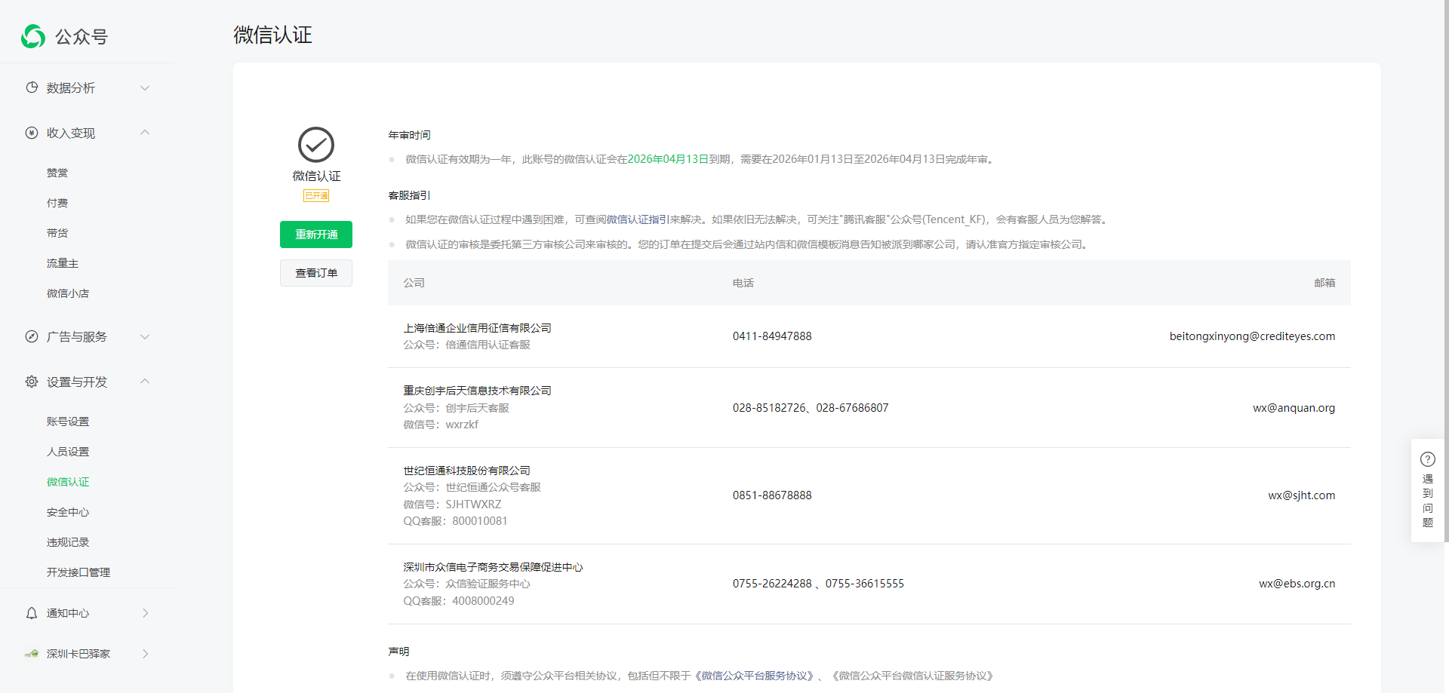Click phone number 0851-88678888

[x=772, y=495]
